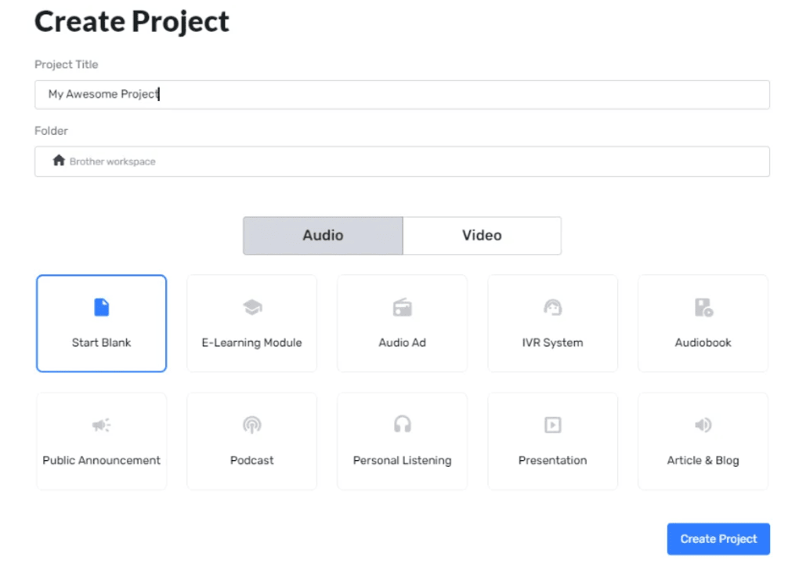Viewport: 799px width, 565px height.
Task: Select the Audiobook icon
Action: pos(703,307)
